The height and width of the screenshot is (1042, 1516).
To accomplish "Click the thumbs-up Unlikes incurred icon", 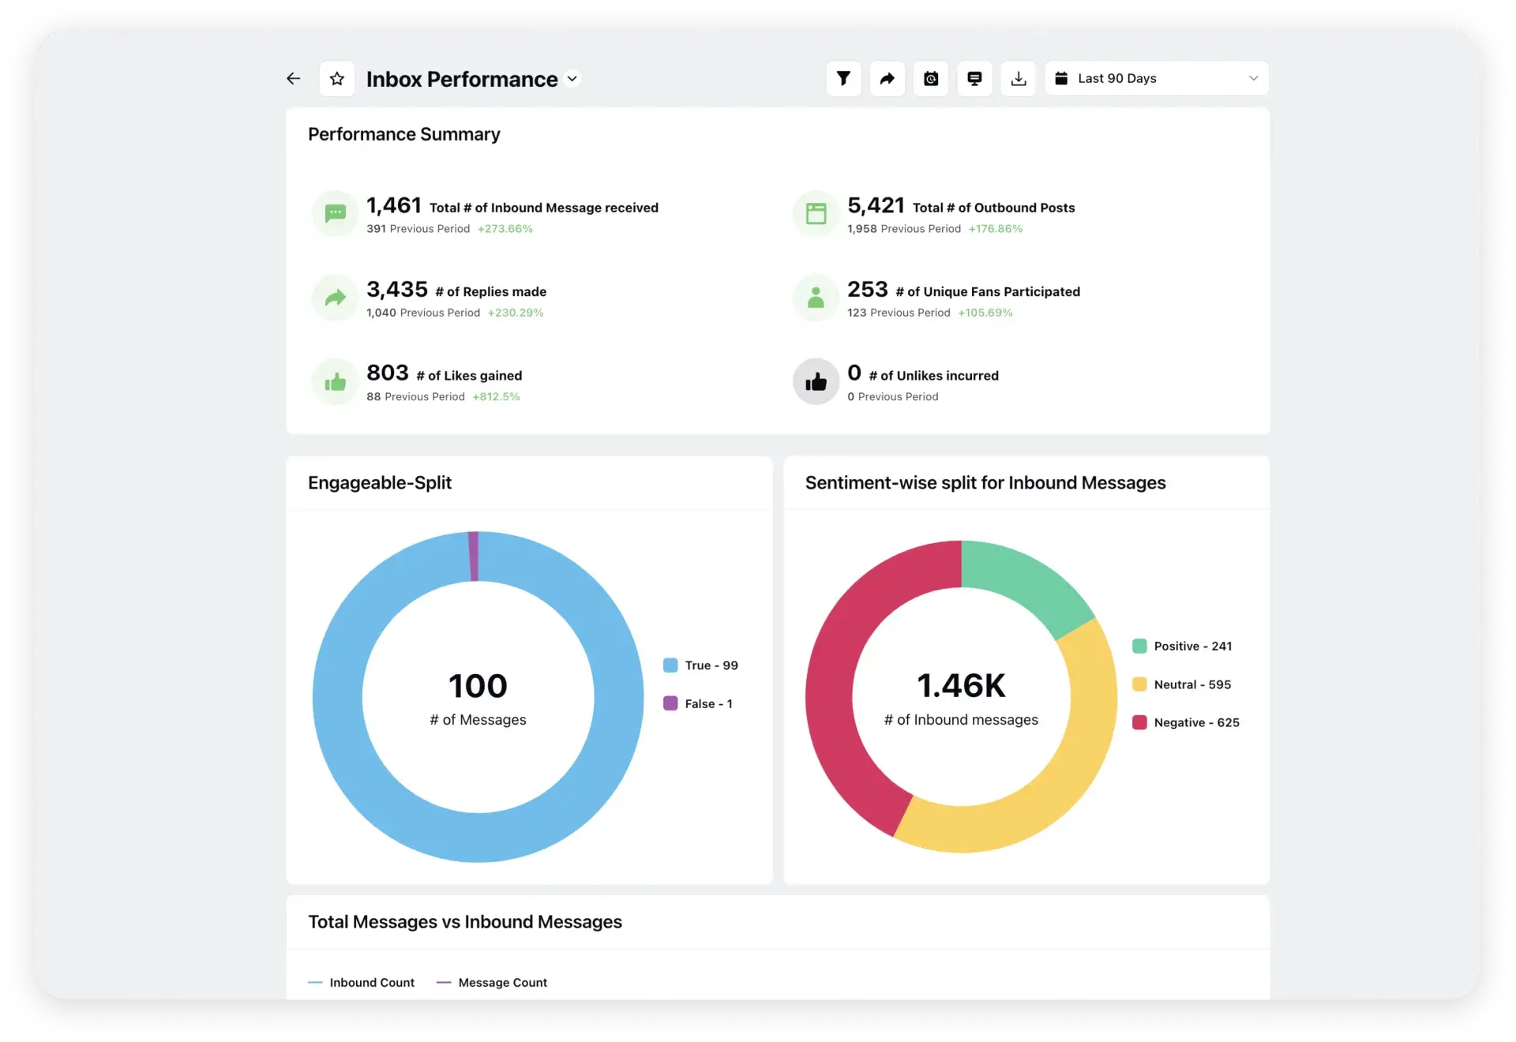I will coord(816,382).
